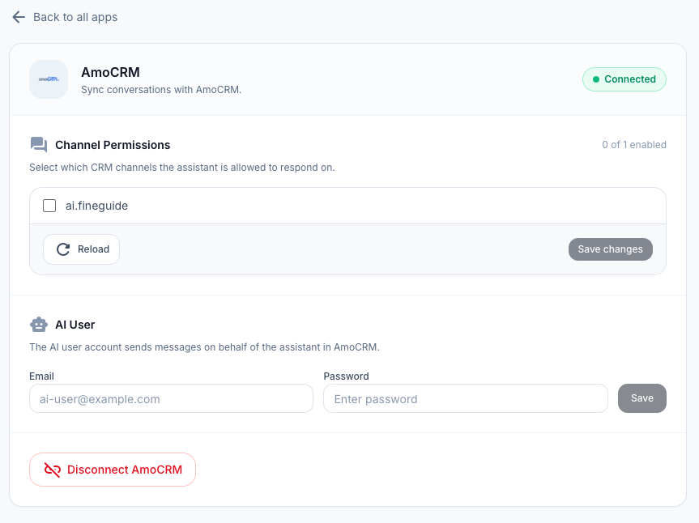The width and height of the screenshot is (699, 523).
Task: Click Save next to the Password field
Action: [x=641, y=398]
